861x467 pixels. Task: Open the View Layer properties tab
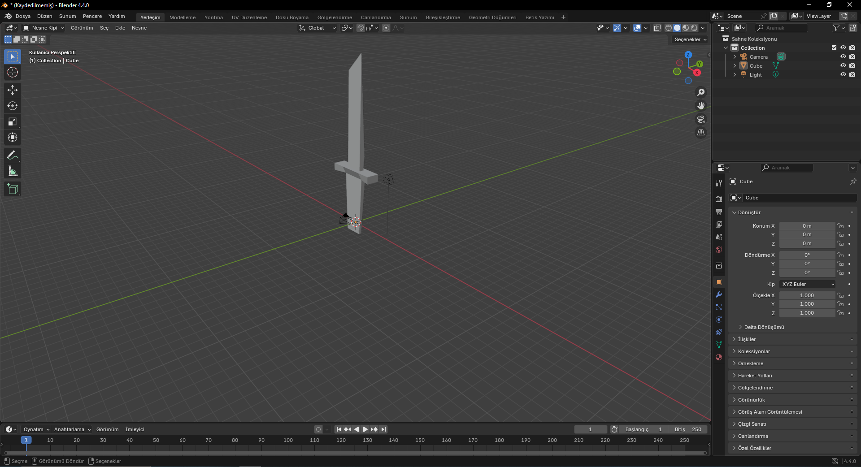tap(719, 224)
